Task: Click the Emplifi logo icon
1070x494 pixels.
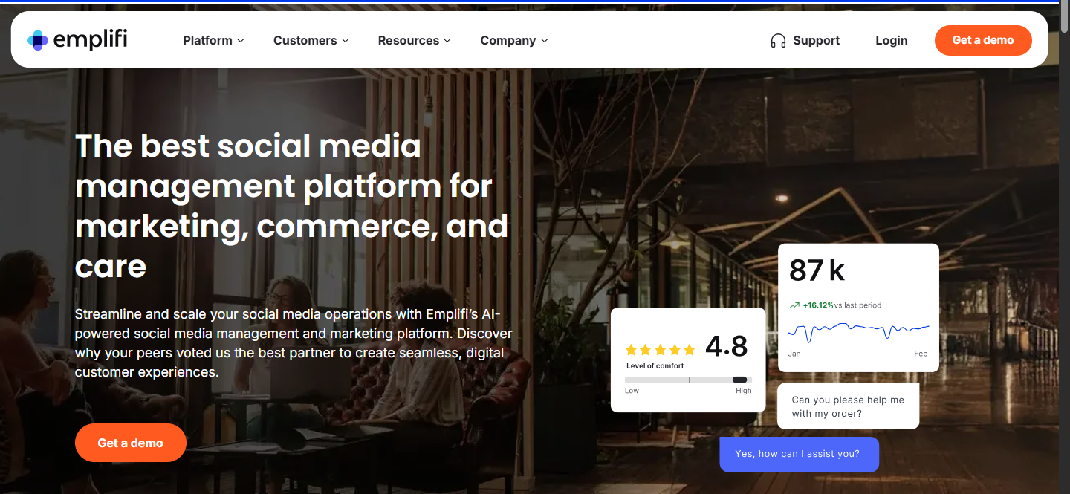Action: pos(38,40)
